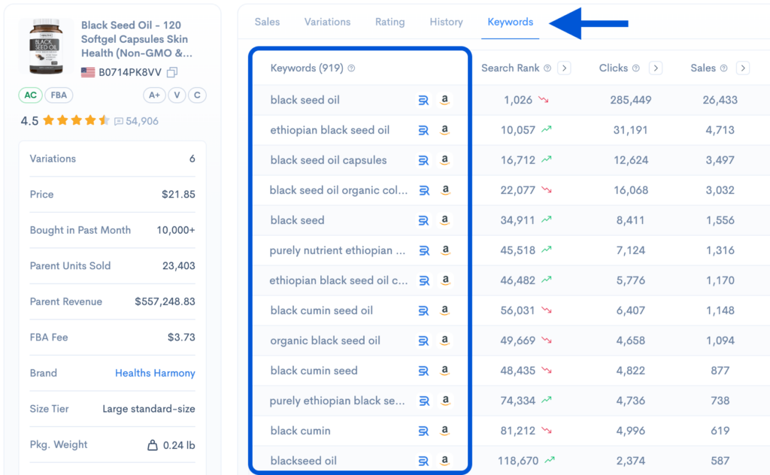Open the Healths Harmony brand link
Image resolution: width=770 pixels, height=475 pixels.
(155, 373)
